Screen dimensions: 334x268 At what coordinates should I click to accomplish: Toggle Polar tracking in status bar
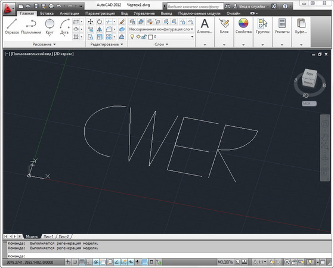tap(96, 262)
